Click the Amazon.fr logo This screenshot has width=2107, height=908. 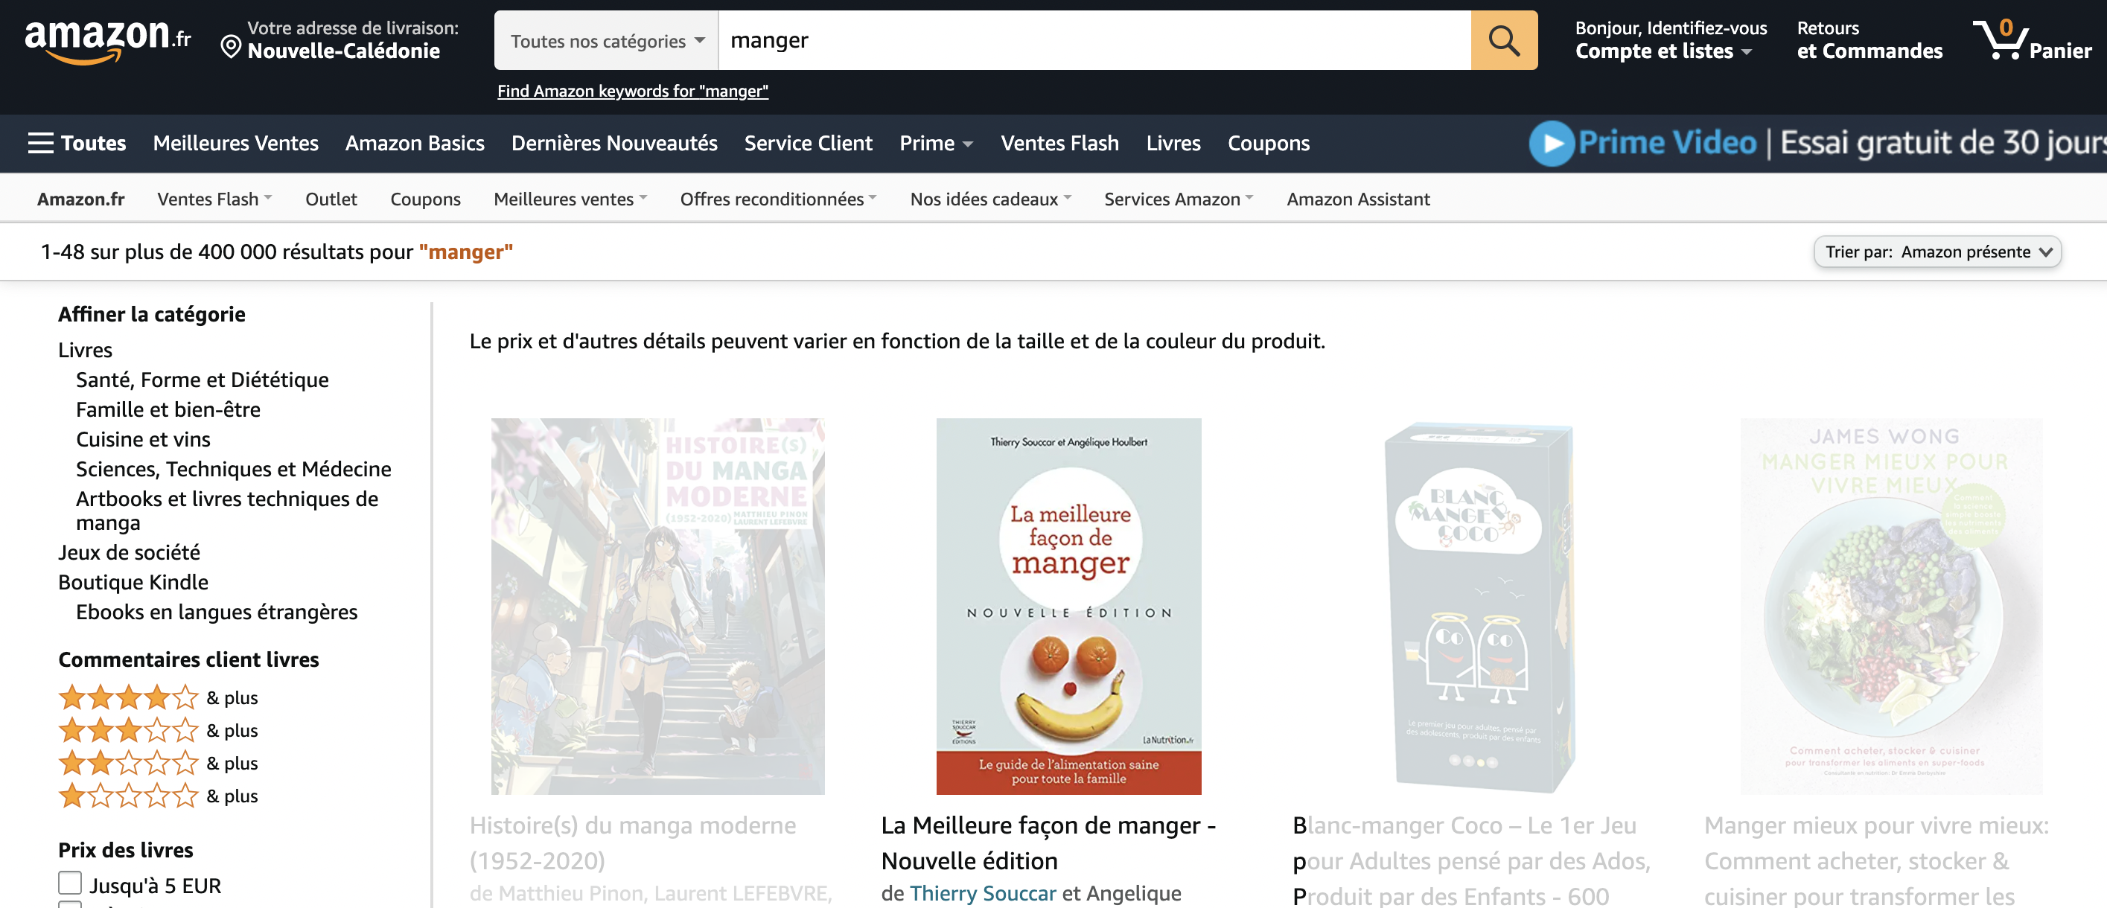click(x=108, y=41)
